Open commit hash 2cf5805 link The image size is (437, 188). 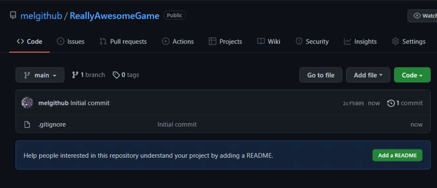[x=353, y=104]
